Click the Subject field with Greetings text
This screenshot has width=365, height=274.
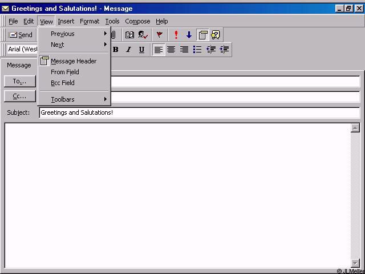click(200, 113)
